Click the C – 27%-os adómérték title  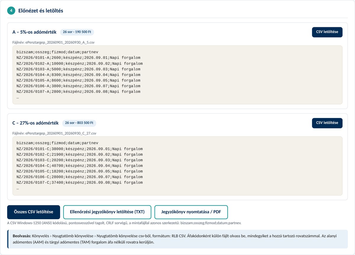click(x=35, y=123)
